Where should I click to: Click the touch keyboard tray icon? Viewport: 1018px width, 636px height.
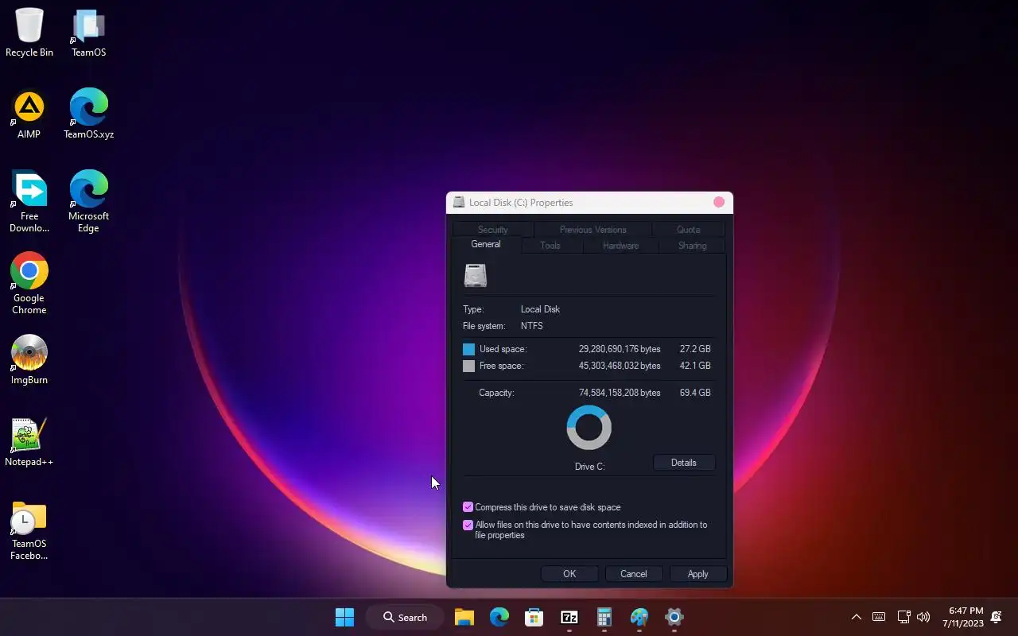pos(879,617)
